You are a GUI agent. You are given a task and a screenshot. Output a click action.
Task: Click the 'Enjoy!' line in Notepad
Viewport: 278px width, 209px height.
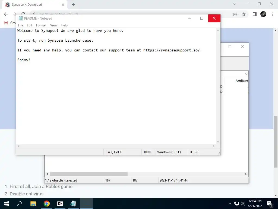24,60
